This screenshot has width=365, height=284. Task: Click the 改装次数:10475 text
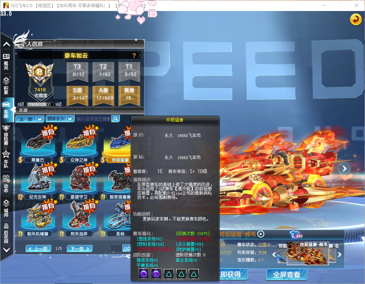tap(193, 233)
